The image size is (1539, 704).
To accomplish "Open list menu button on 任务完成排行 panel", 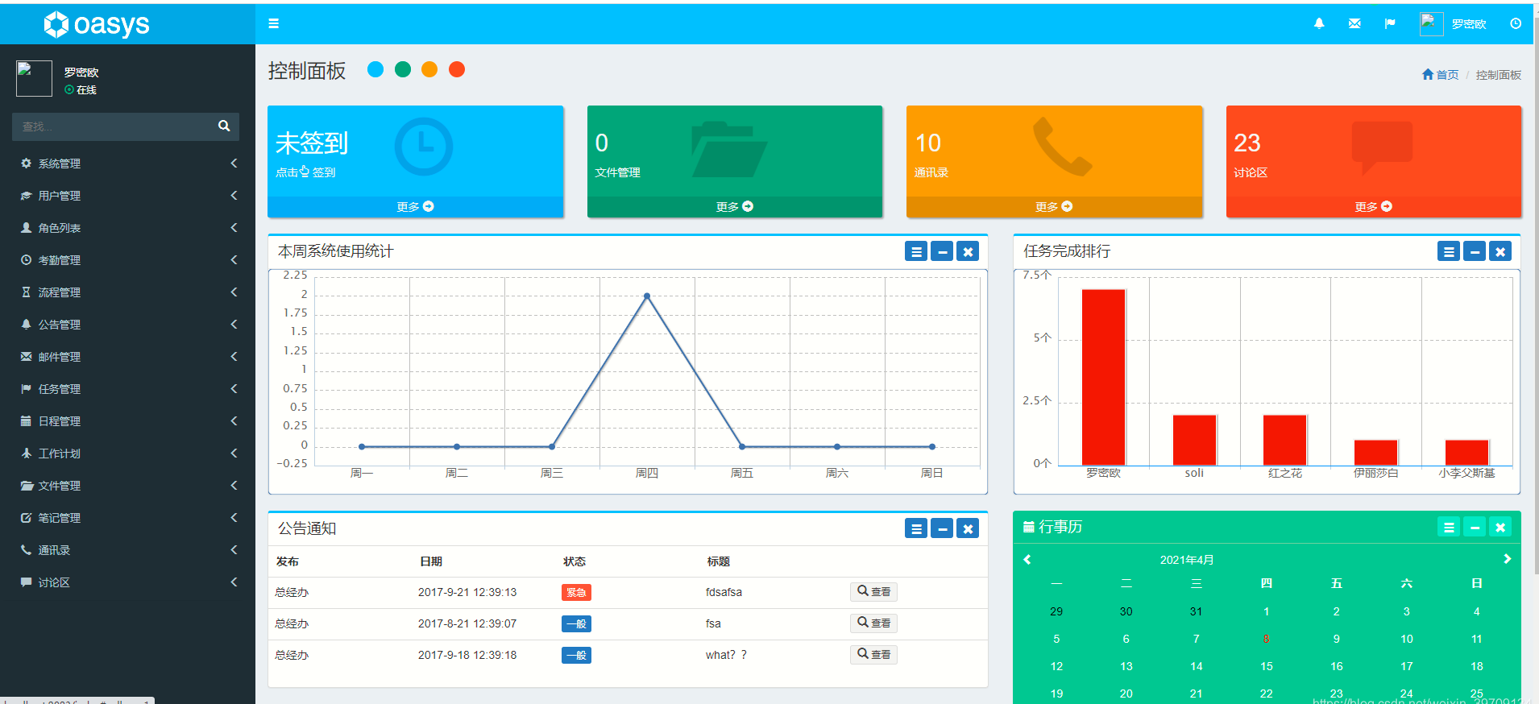I will [x=1449, y=251].
